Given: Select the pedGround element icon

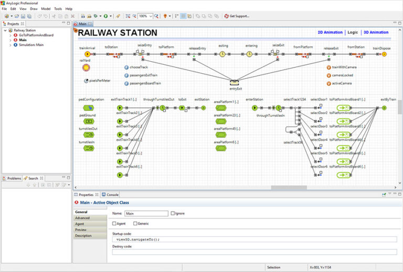Looking at the screenshot, I should tap(87, 121).
